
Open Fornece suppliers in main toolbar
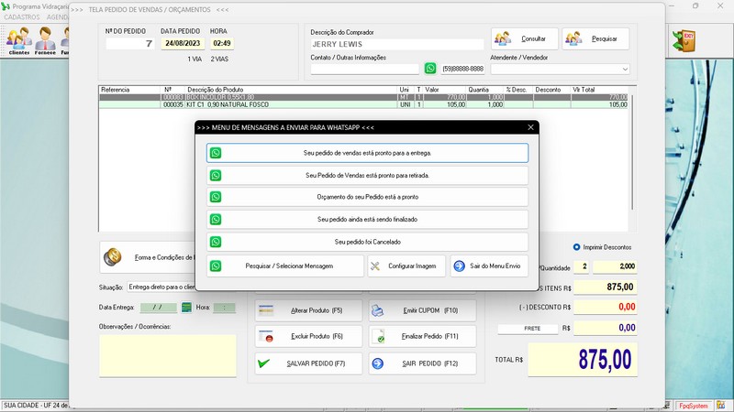tap(45, 41)
